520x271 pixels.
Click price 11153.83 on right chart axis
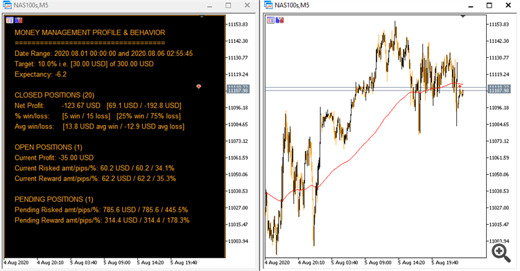pos(499,24)
